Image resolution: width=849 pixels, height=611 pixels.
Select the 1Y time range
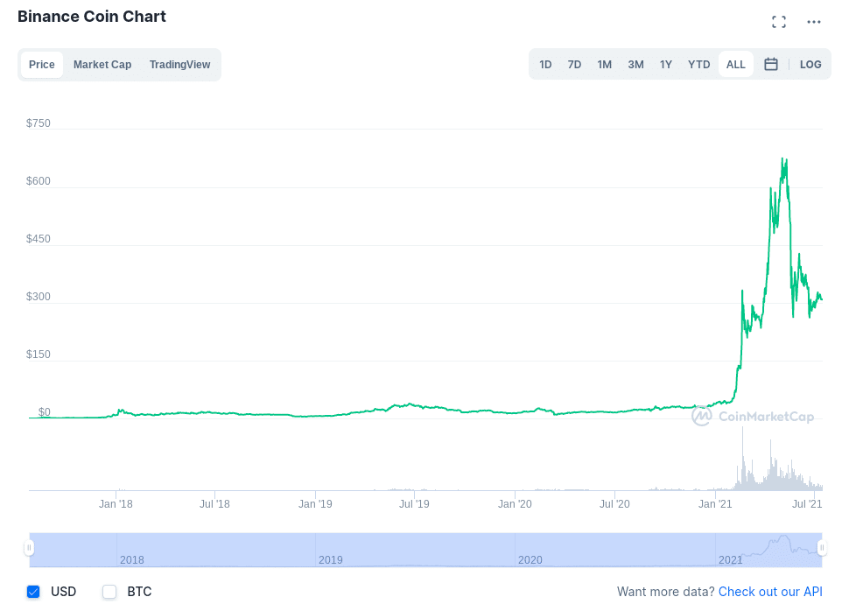pyautogui.click(x=665, y=65)
